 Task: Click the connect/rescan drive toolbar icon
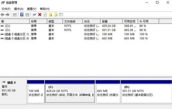click(x=34, y=15)
